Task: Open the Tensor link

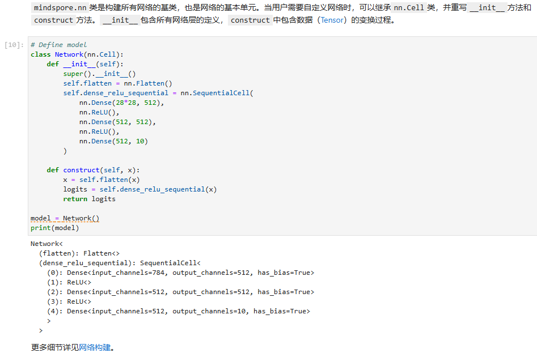Action: [x=332, y=20]
